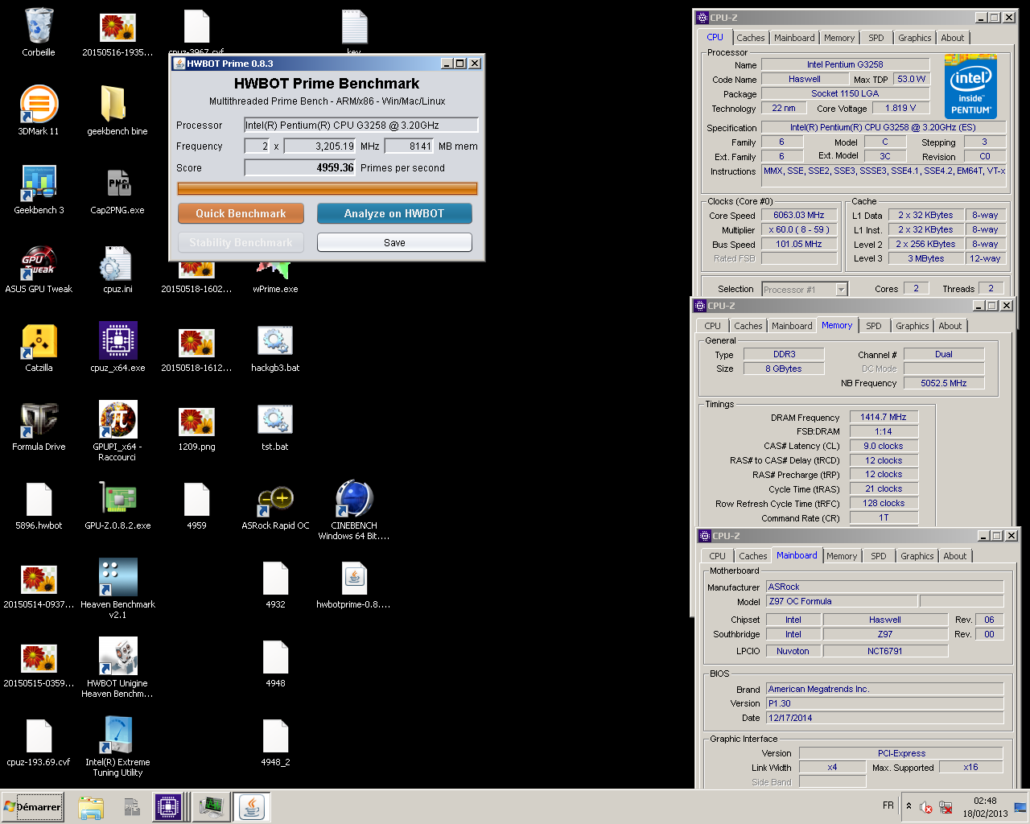Select the 4948_2 file icon

tap(275, 742)
